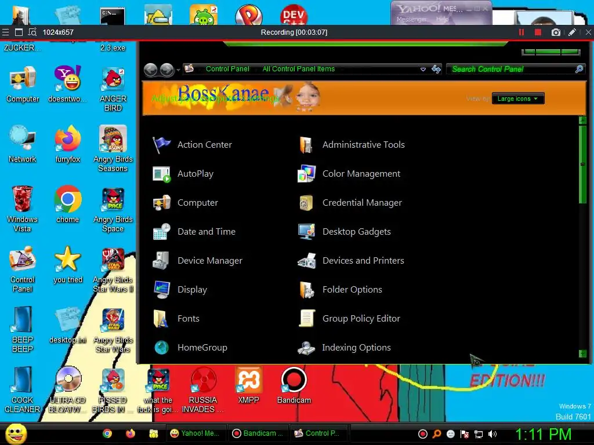This screenshot has height=445, width=594.
Task: Click Bandicam find-window target icon
Action: (x=32, y=32)
